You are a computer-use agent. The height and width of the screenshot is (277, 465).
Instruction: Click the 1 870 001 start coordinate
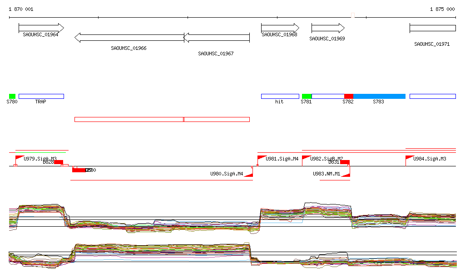pyautogui.click(x=21, y=9)
